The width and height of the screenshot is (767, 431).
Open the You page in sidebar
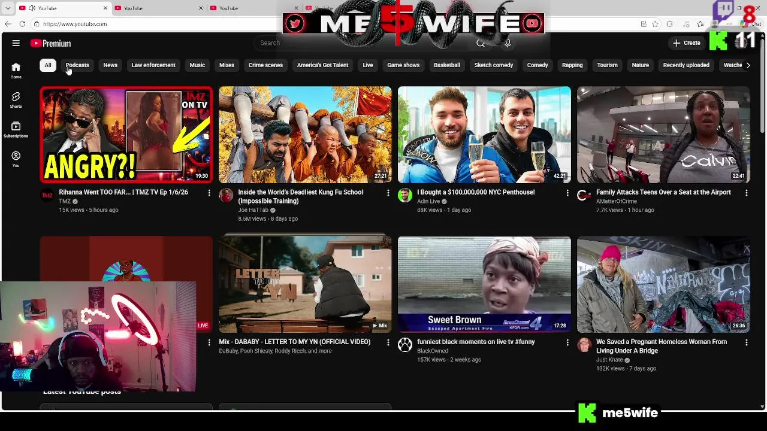click(16, 159)
